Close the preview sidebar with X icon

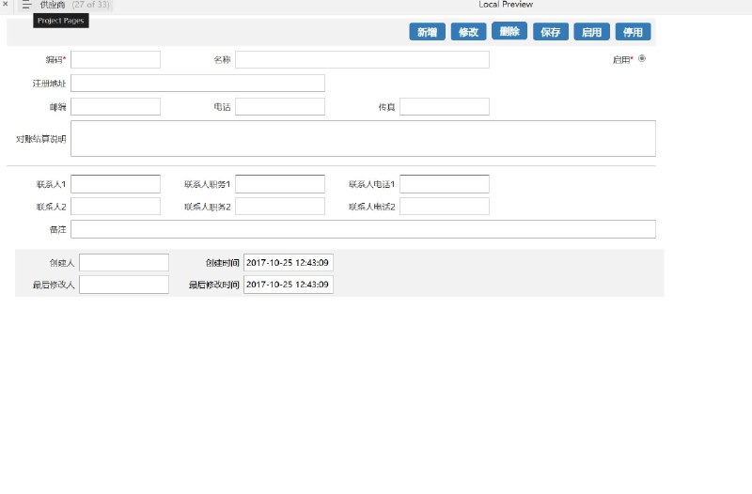click(x=6, y=4)
